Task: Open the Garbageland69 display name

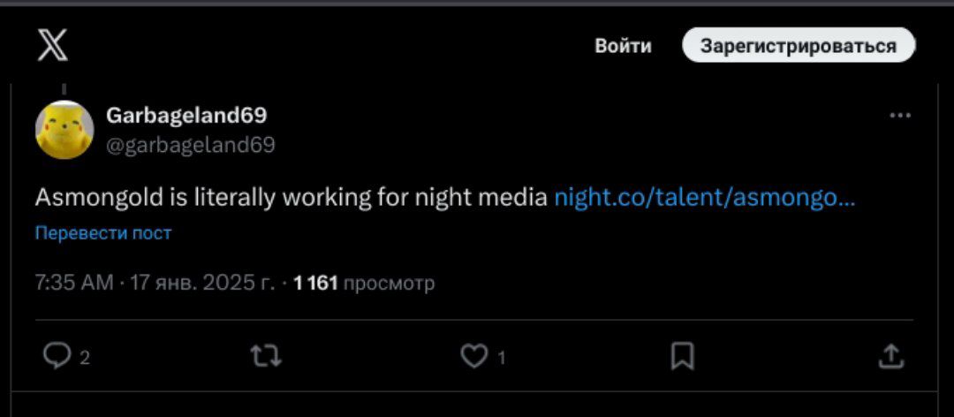Action: (x=186, y=115)
